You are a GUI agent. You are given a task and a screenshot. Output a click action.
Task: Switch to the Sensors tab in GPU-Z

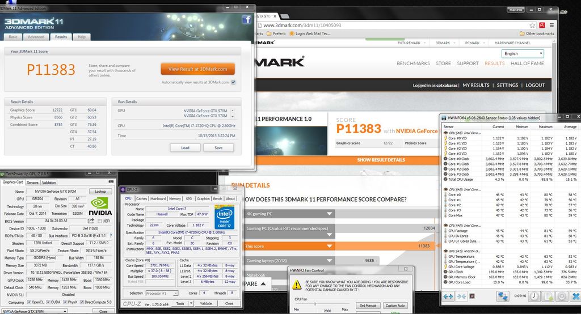32,183
